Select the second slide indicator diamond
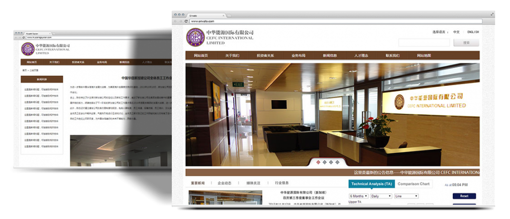The width and height of the screenshot is (510, 219). pyautogui.click(x=324, y=162)
